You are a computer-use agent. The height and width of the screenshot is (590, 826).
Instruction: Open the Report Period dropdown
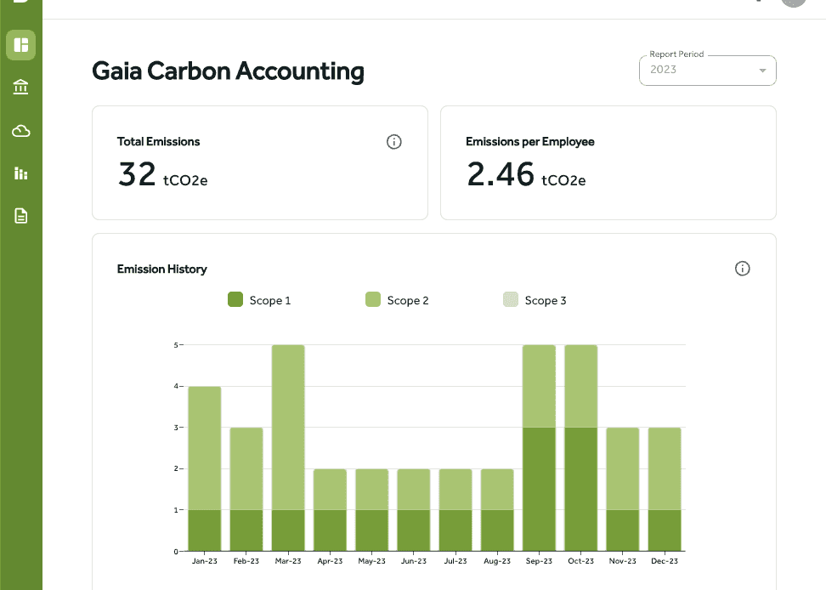708,71
